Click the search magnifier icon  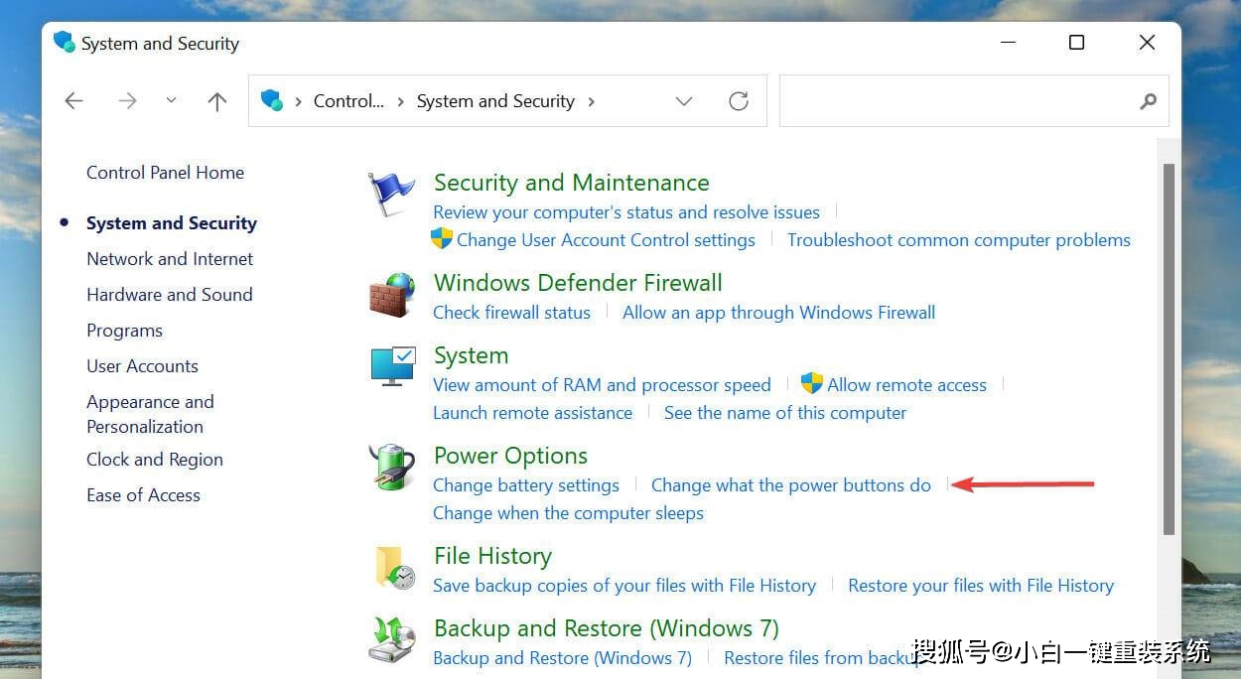pos(1148,101)
